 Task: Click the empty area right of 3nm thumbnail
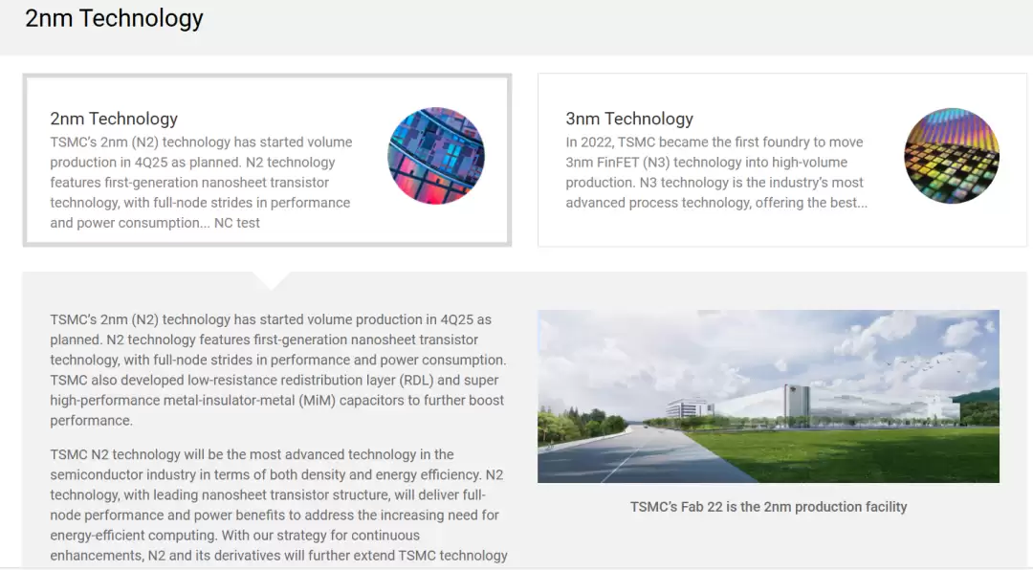[1012, 158]
